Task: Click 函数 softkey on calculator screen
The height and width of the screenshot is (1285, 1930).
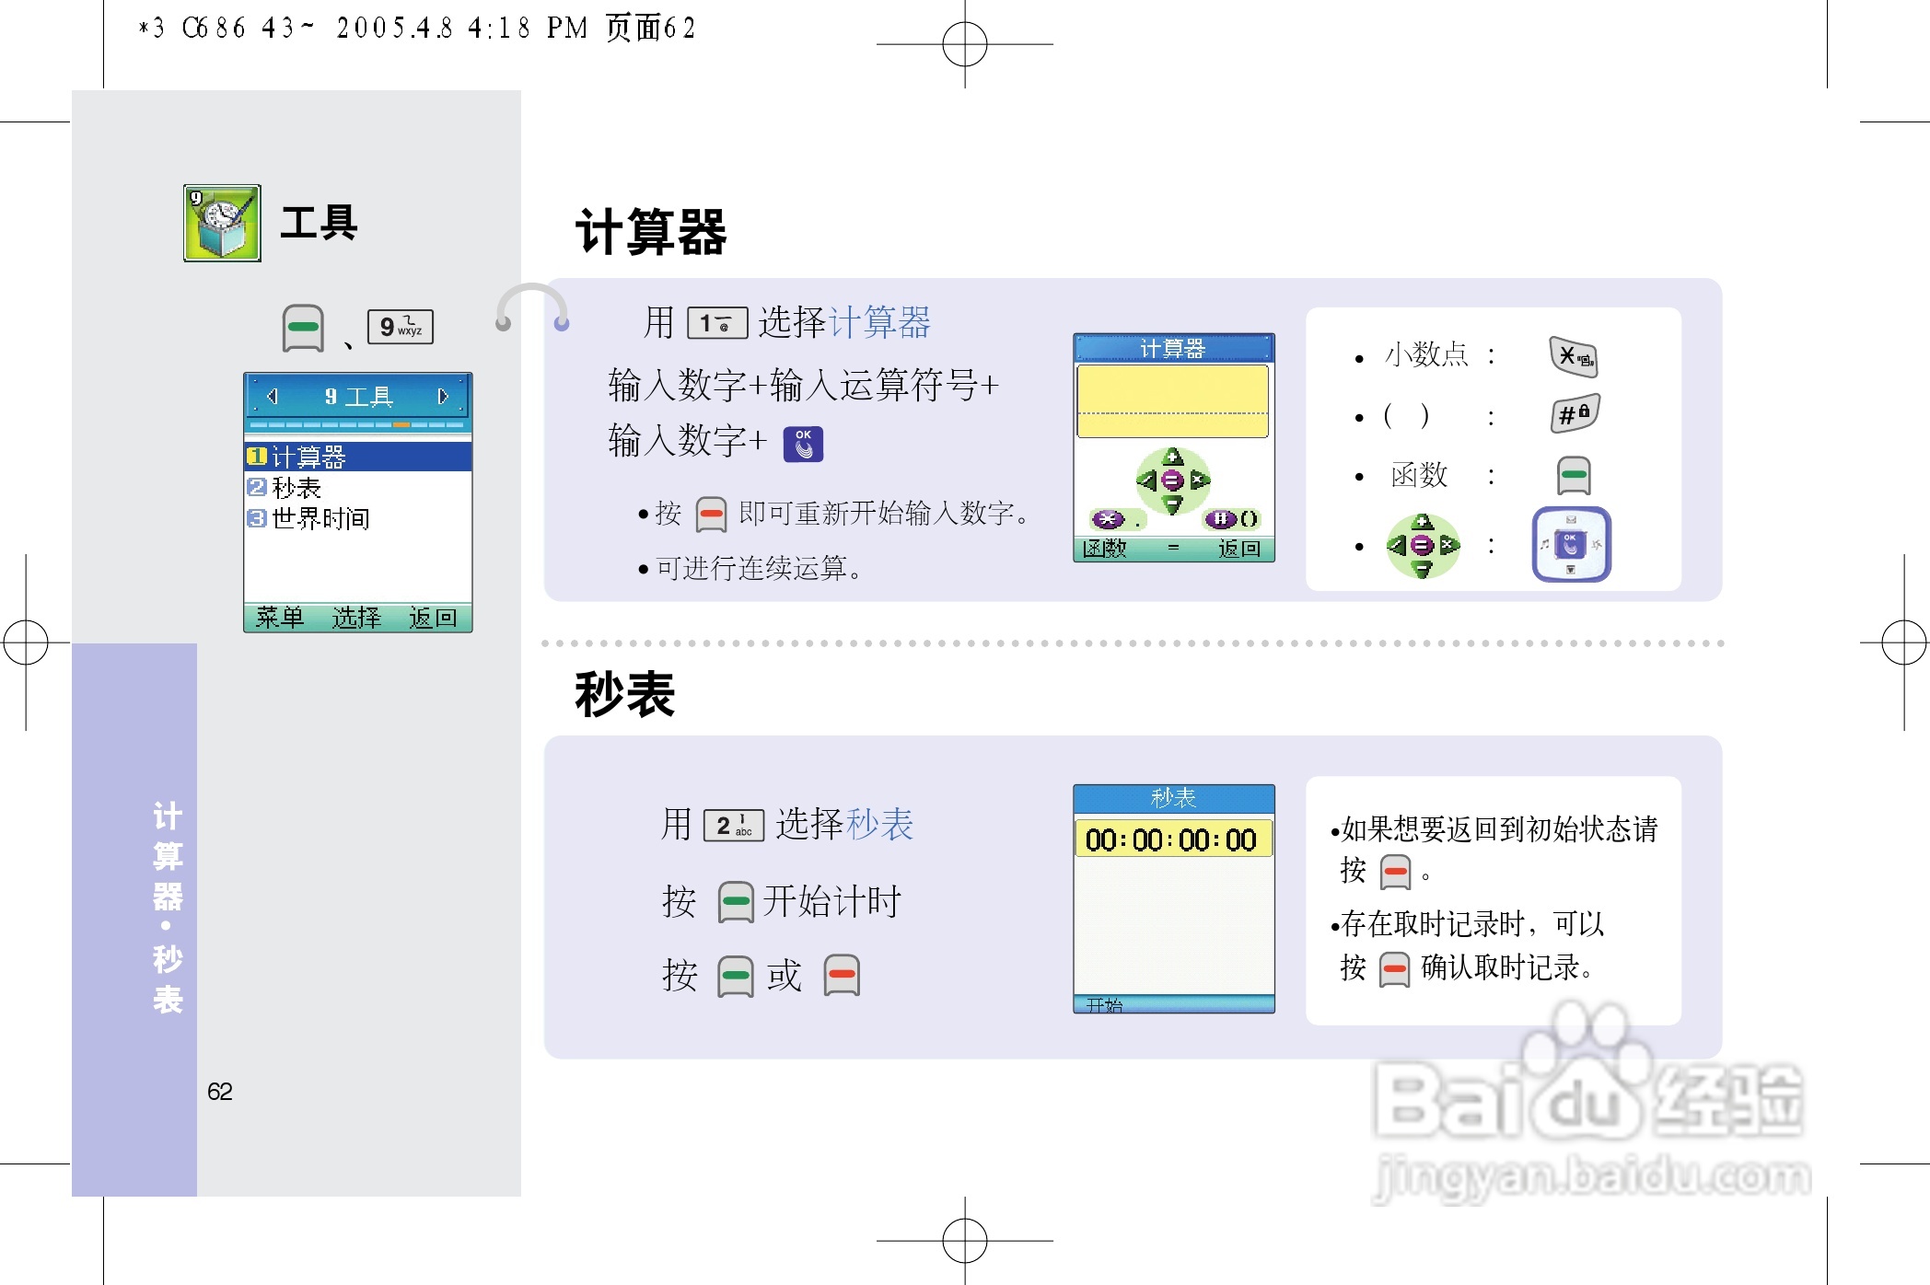Action: pyautogui.click(x=1104, y=549)
